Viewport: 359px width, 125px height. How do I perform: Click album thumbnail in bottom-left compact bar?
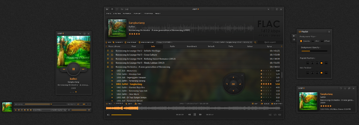click(x=7, y=107)
